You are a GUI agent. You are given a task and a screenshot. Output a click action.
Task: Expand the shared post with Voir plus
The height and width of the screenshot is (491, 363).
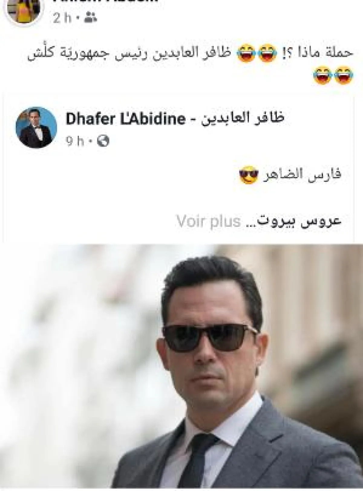tap(208, 221)
